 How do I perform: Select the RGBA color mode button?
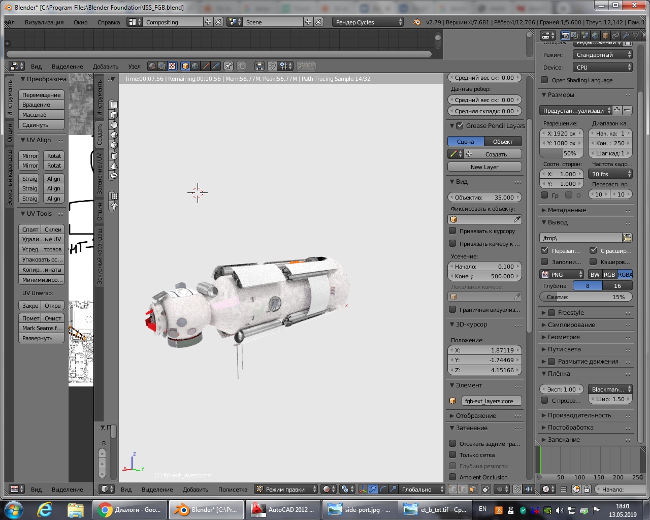[625, 274]
